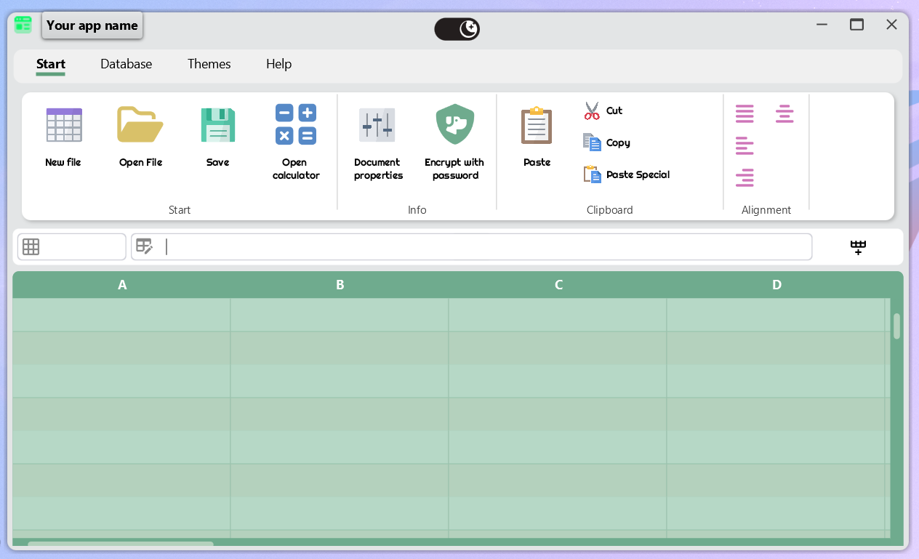This screenshot has height=559, width=919.
Task: Open Document properties sliders icon
Action: [377, 125]
